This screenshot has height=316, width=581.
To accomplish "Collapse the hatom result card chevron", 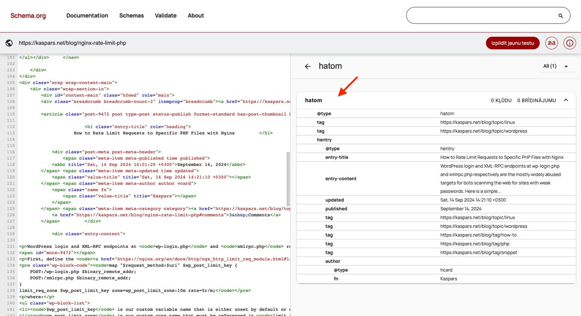I will [566, 100].
